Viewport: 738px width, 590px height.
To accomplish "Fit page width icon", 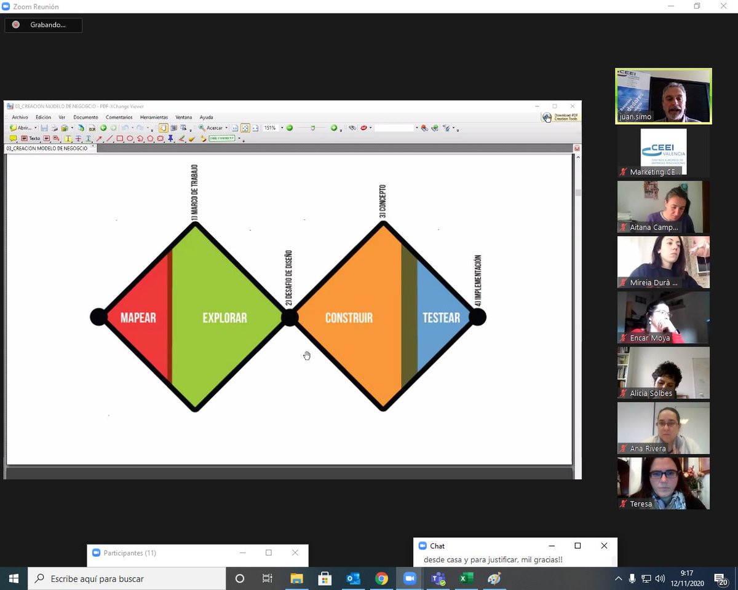I will [256, 128].
